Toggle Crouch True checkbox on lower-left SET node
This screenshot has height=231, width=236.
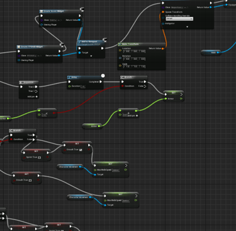tap(30, 181)
